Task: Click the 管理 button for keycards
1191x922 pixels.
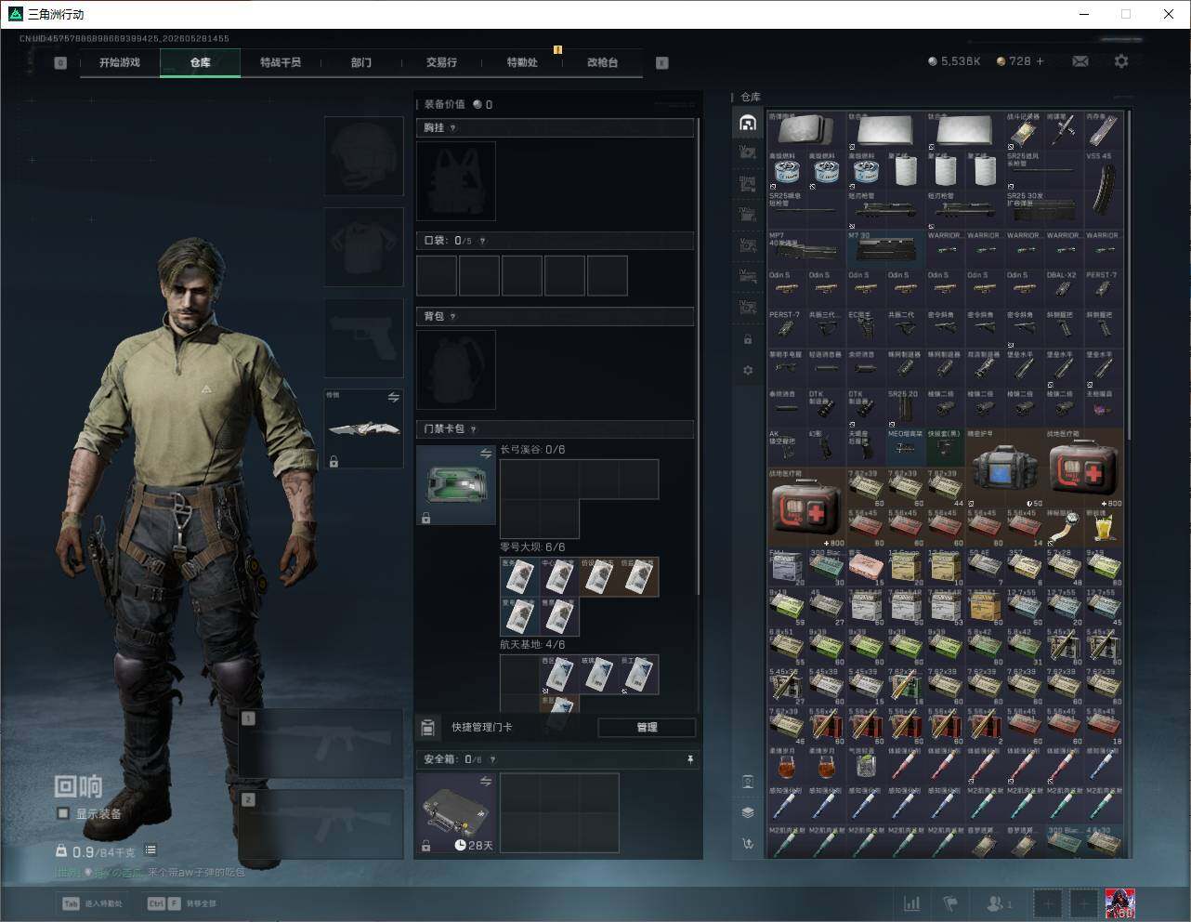Action: point(647,727)
